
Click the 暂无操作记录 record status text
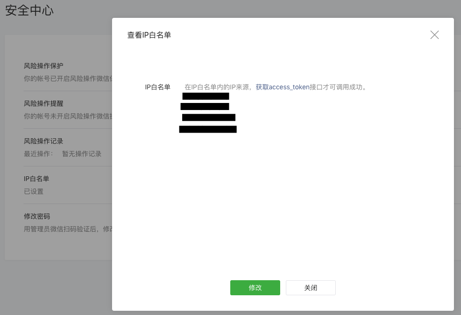point(82,154)
